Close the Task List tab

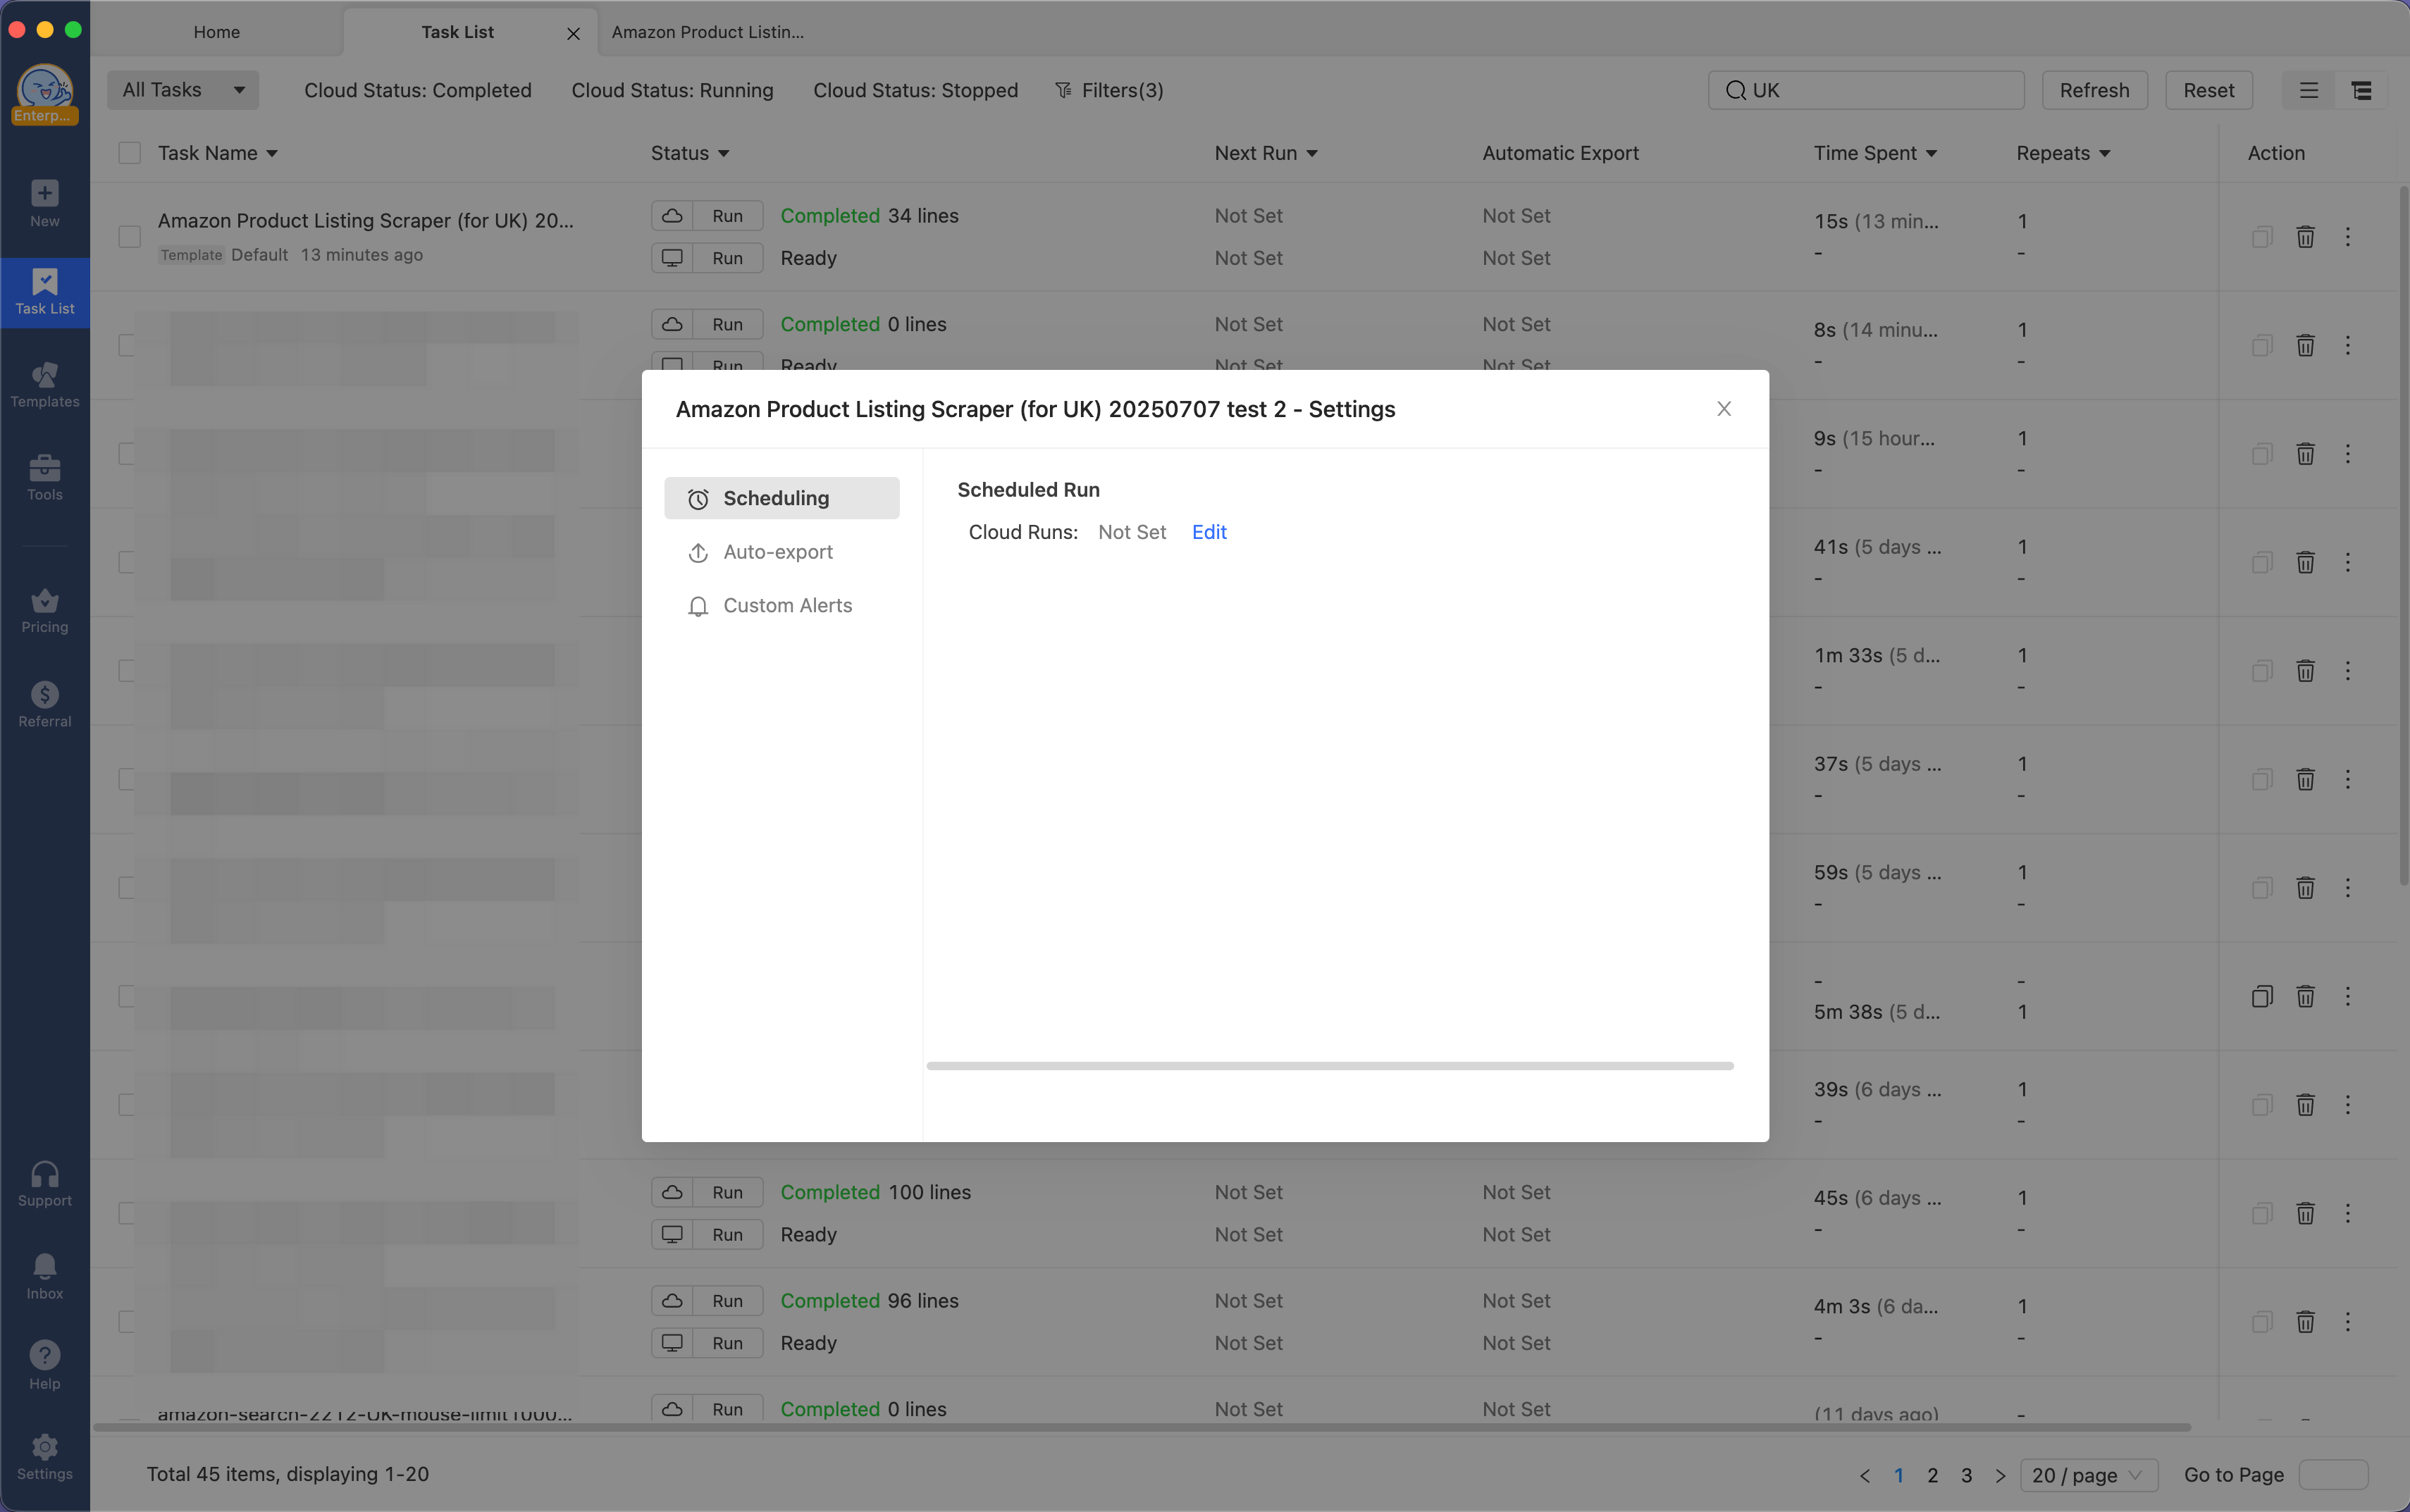pos(573,33)
